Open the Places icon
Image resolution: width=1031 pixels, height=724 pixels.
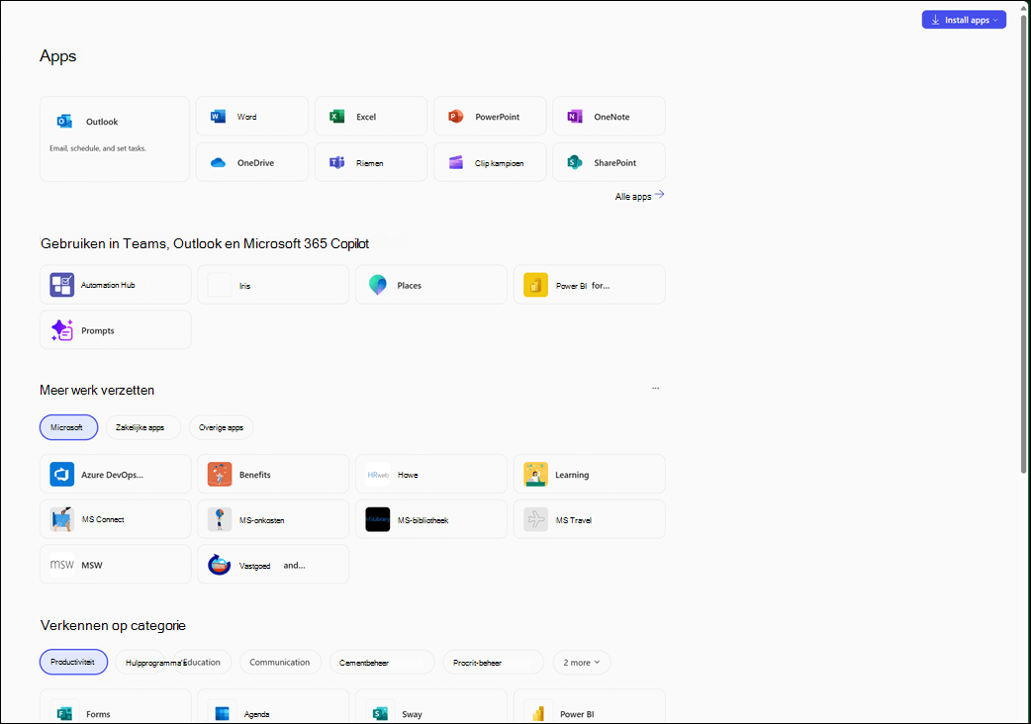pyautogui.click(x=377, y=285)
